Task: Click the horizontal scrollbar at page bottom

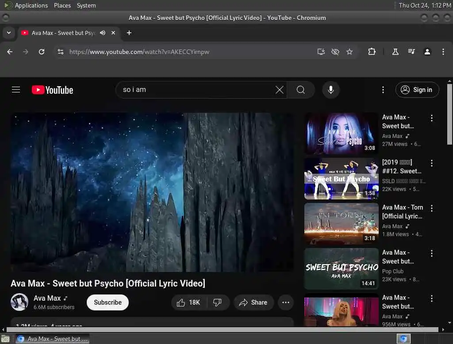Action: click(222, 329)
